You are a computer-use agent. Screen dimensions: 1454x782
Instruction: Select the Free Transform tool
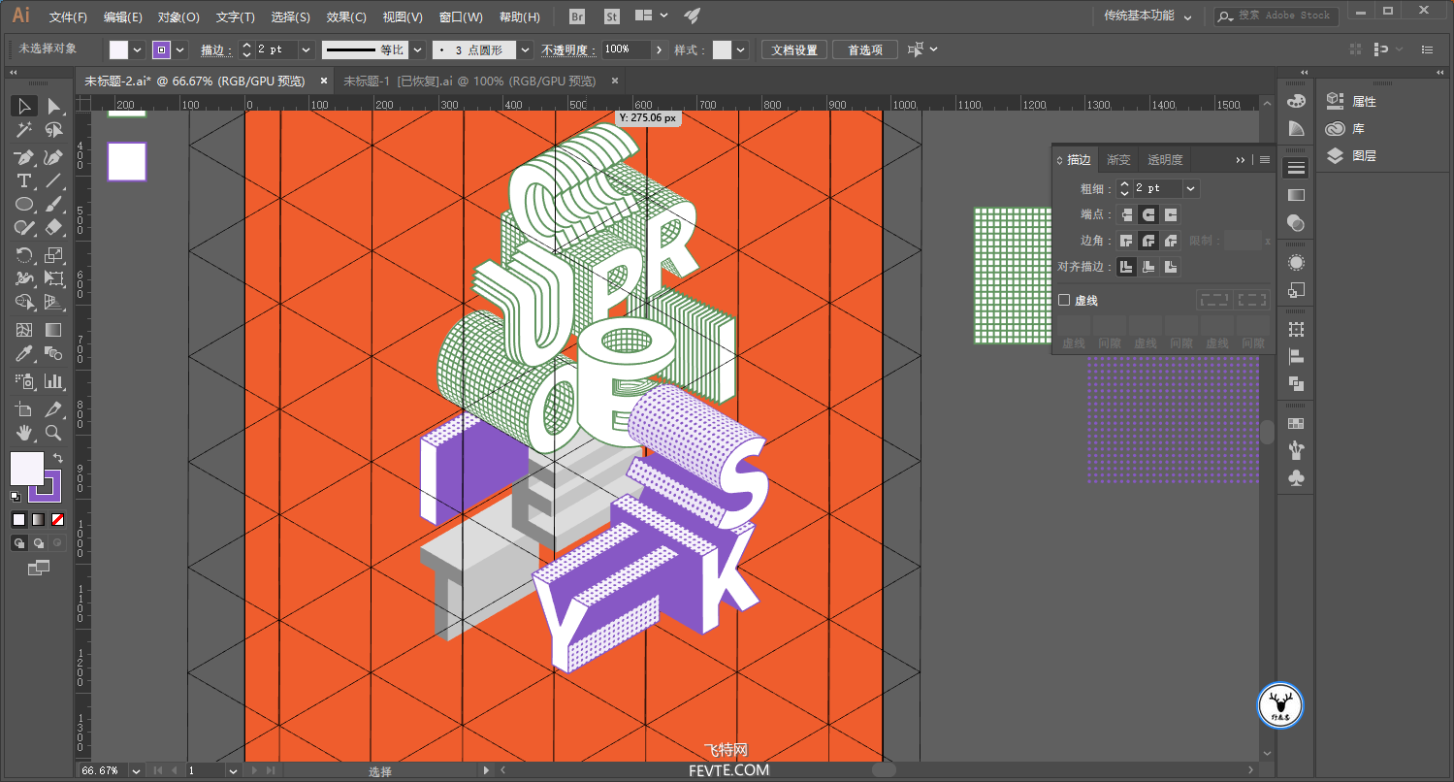pos(53,279)
